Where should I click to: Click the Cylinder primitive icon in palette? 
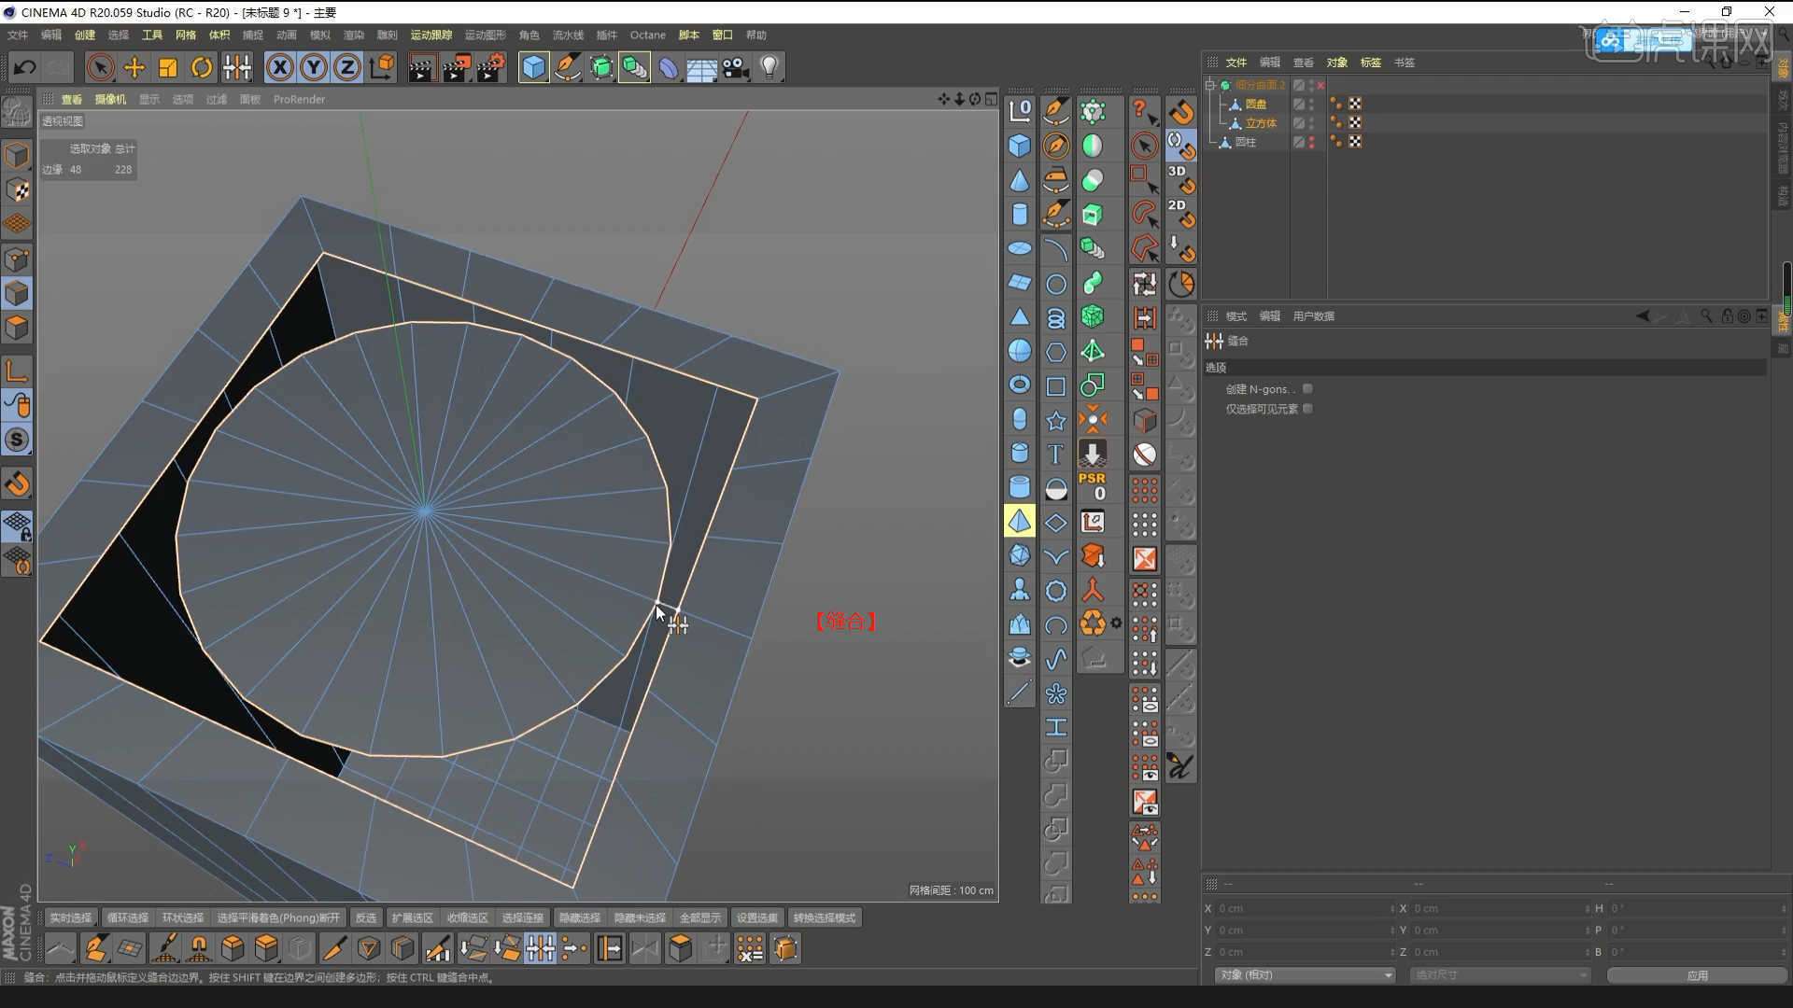click(x=1020, y=215)
